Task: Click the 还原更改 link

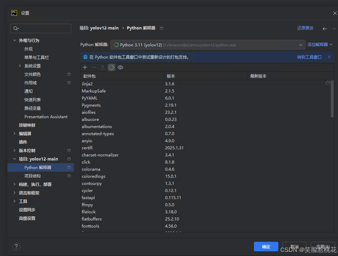Action: pyautogui.click(x=305, y=28)
